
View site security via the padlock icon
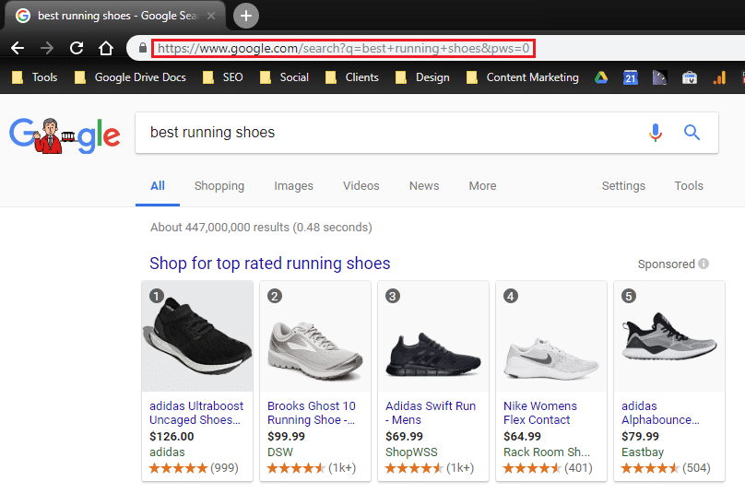click(143, 48)
